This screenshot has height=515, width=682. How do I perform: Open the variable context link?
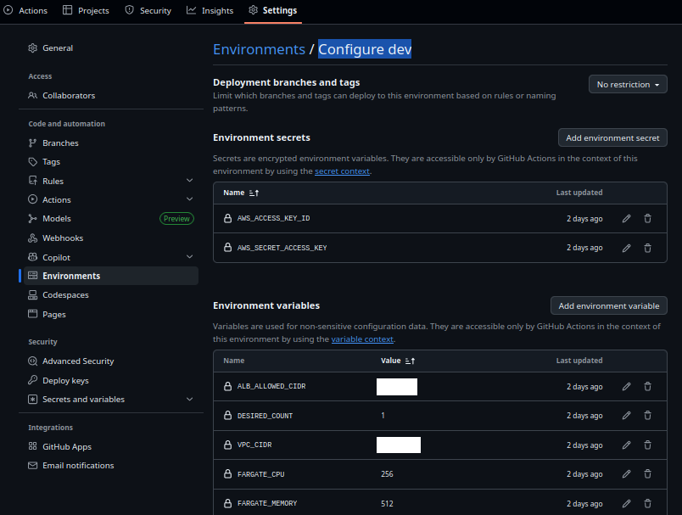point(363,339)
